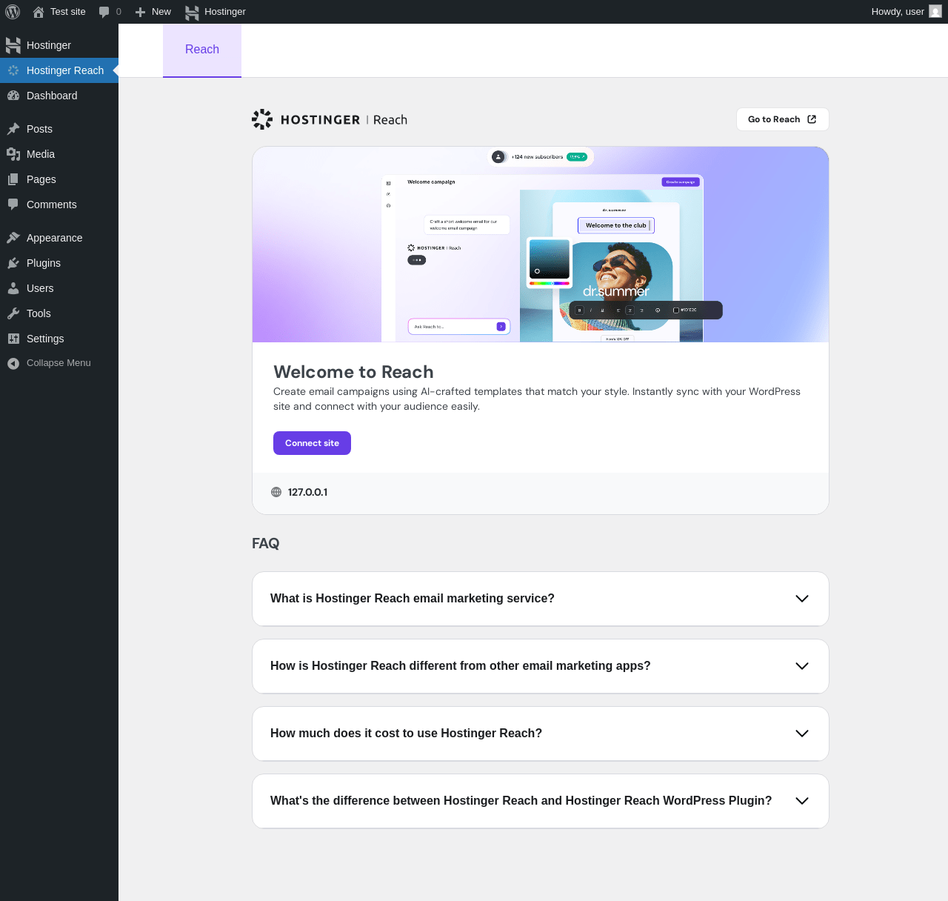Viewport: 948px width, 901px height.
Task: Expand 'How much does it cost' question
Action: [x=541, y=734]
